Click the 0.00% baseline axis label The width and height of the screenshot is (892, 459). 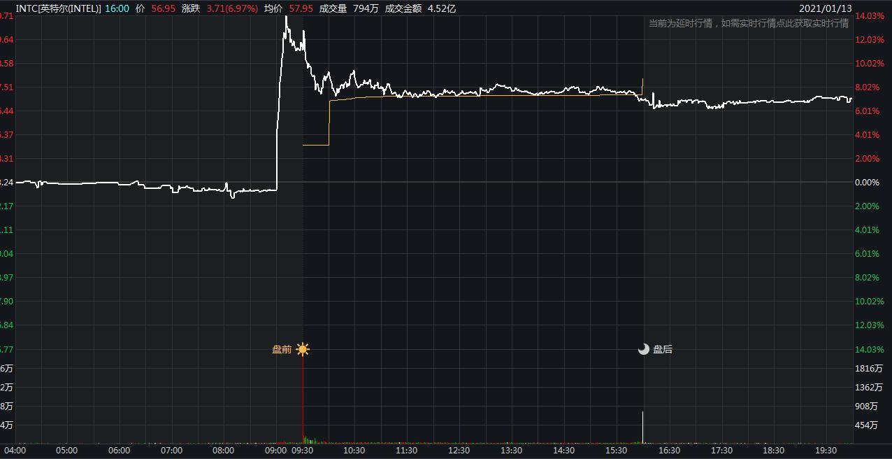coord(868,182)
